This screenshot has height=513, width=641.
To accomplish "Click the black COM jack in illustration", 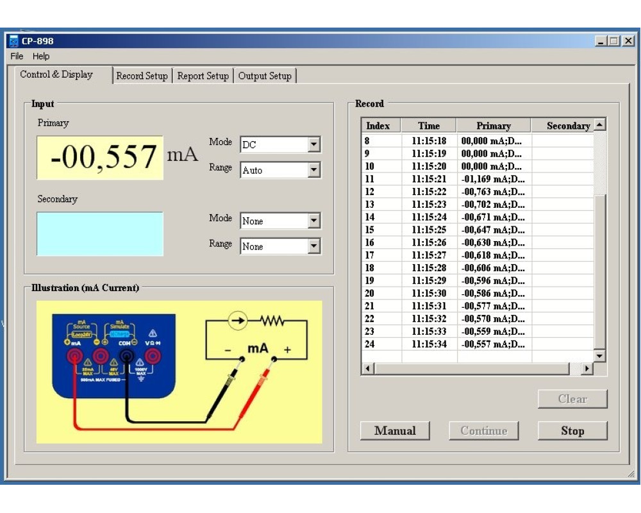I will tap(127, 357).
